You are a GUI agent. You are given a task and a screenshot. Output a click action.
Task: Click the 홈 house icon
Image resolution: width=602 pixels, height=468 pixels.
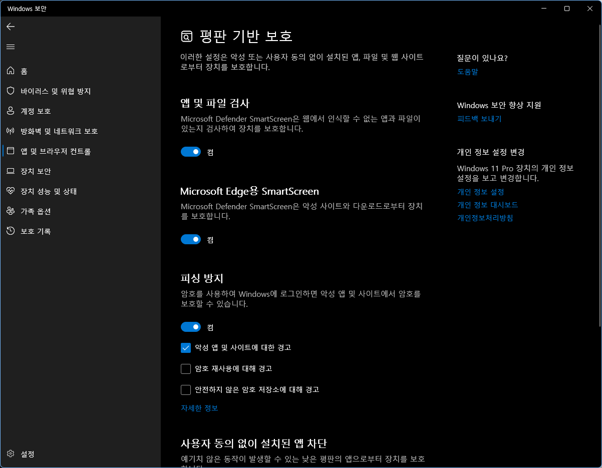[x=11, y=71]
